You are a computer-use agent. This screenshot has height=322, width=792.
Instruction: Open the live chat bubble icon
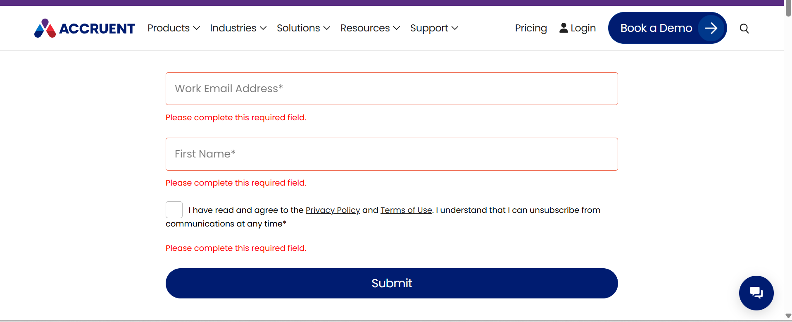coord(756,293)
